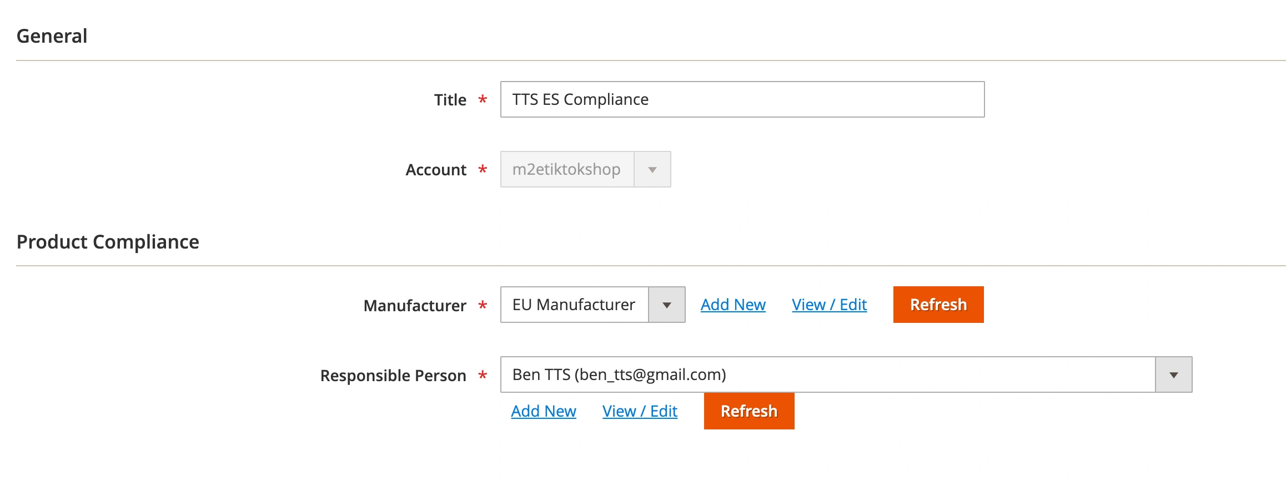The height and width of the screenshot is (486, 1286).
Task: Click the red asterisk beside Responsible Person
Action: pos(483,376)
